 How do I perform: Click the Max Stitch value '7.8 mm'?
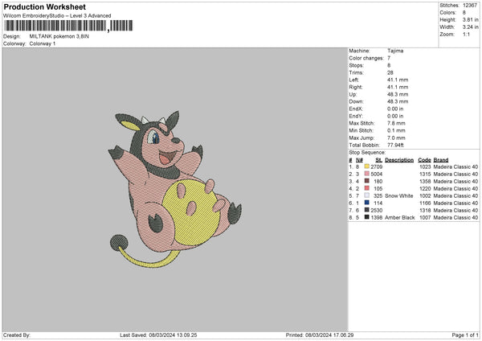click(396, 123)
